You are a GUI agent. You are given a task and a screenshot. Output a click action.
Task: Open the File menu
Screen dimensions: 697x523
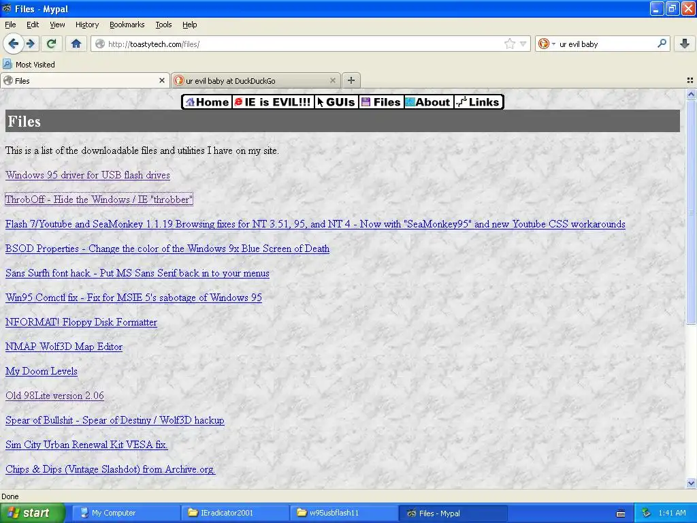(x=10, y=25)
